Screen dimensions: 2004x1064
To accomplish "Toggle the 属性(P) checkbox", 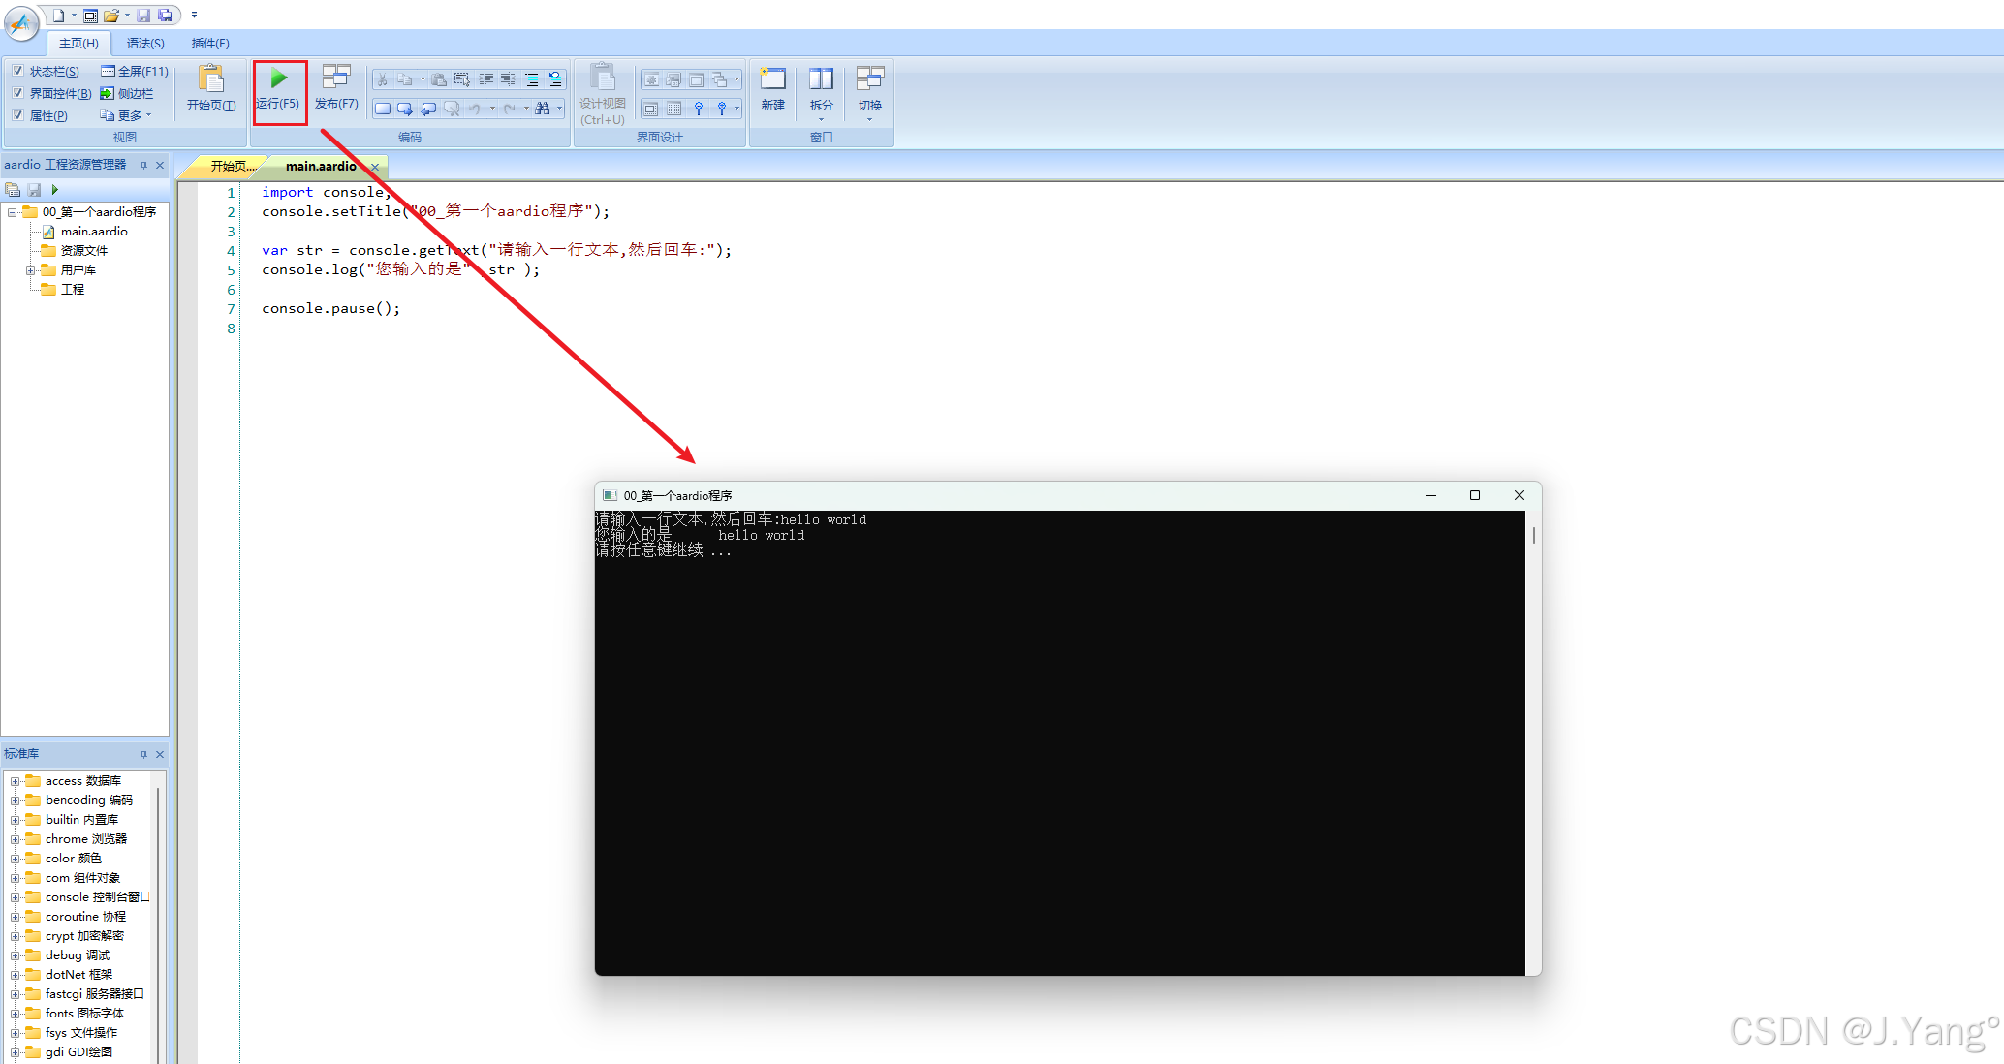I will click(x=17, y=115).
